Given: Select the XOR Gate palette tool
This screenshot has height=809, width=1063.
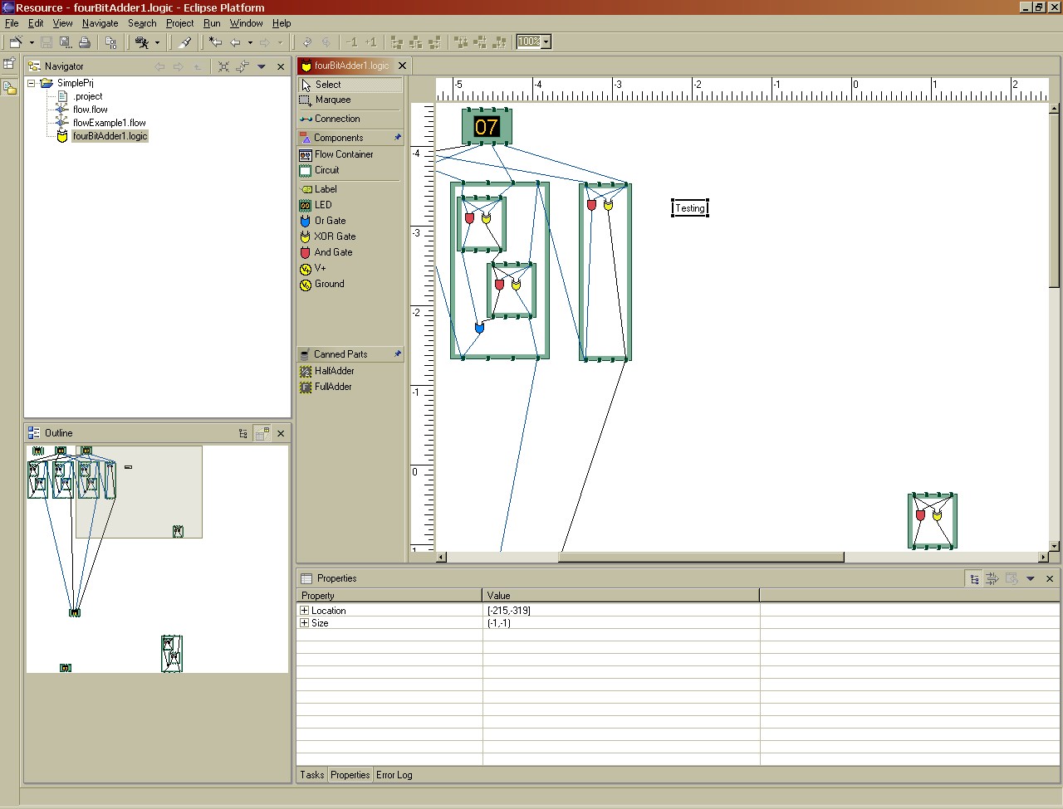Looking at the screenshot, I should coord(334,236).
